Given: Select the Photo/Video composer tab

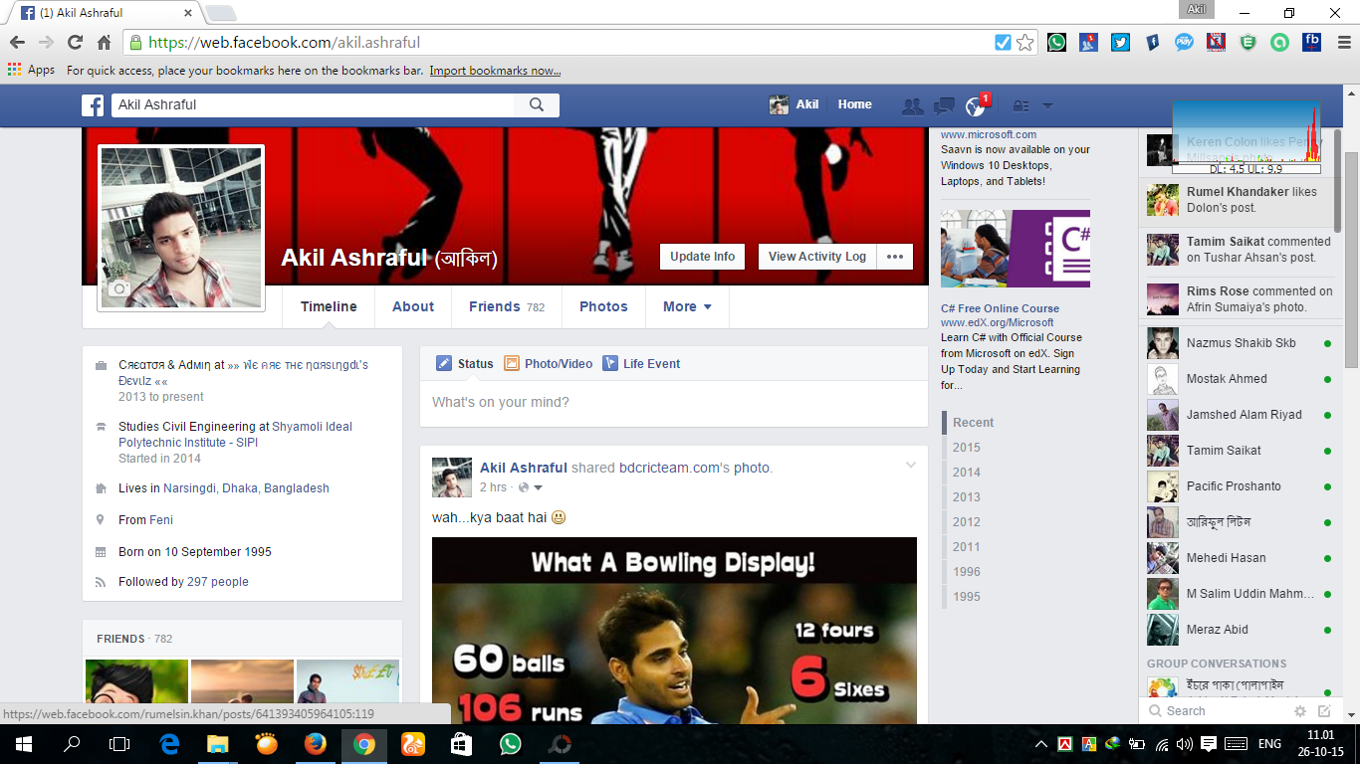Looking at the screenshot, I should pos(548,364).
